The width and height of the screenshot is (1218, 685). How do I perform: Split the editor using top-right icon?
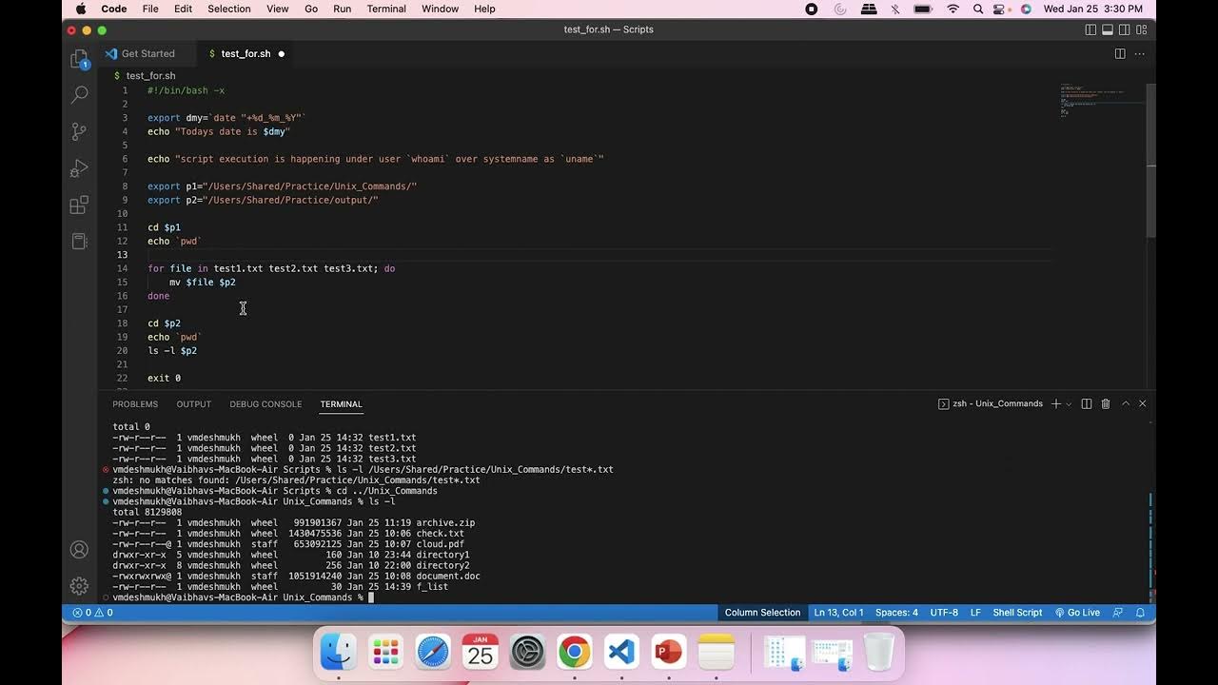coord(1119,53)
